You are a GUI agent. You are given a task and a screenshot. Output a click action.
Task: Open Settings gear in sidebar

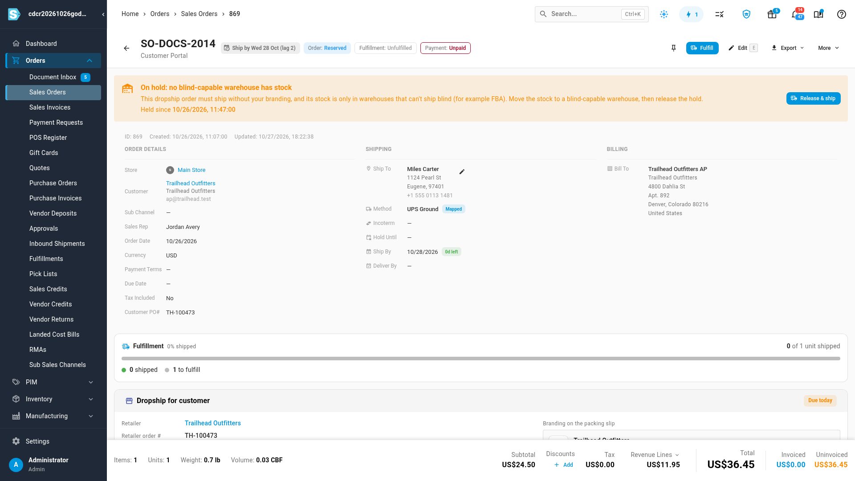click(x=16, y=441)
